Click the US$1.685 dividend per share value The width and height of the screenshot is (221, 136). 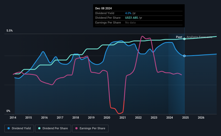(132, 18)
